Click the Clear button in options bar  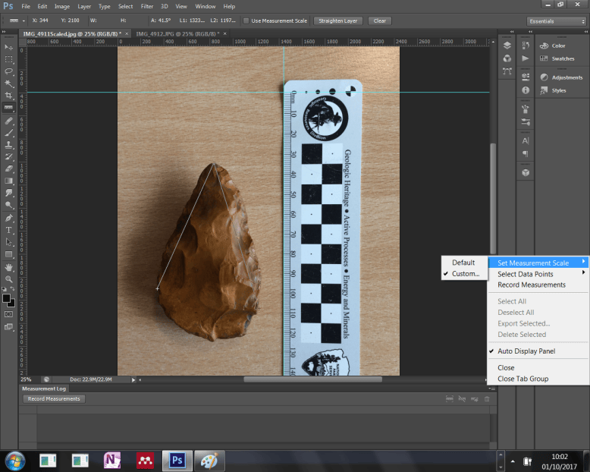tap(380, 21)
